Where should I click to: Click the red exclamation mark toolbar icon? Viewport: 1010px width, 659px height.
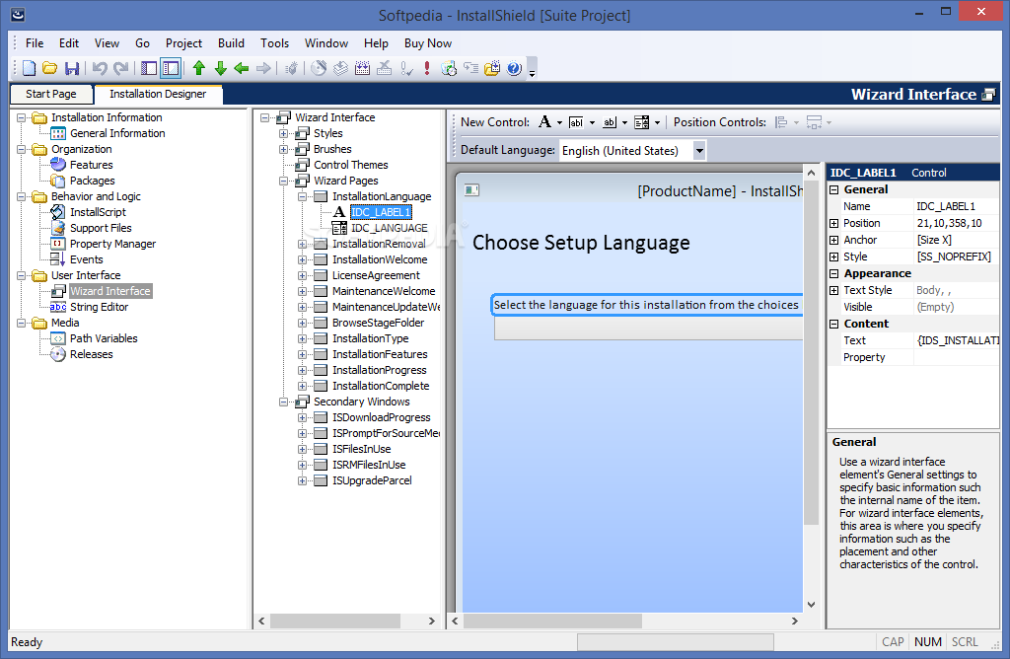426,68
